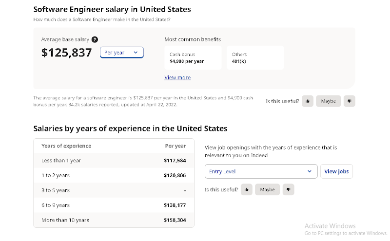Click the Per year table column header
Viewport: 390px width, 241px height.
click(x=175, y=146)
